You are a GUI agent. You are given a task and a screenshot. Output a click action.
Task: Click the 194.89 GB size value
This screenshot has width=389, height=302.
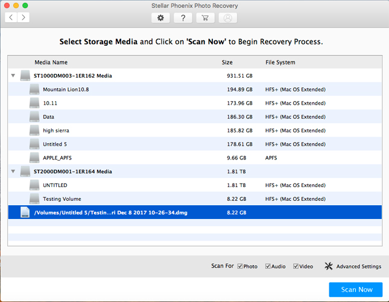pos(239,90)
